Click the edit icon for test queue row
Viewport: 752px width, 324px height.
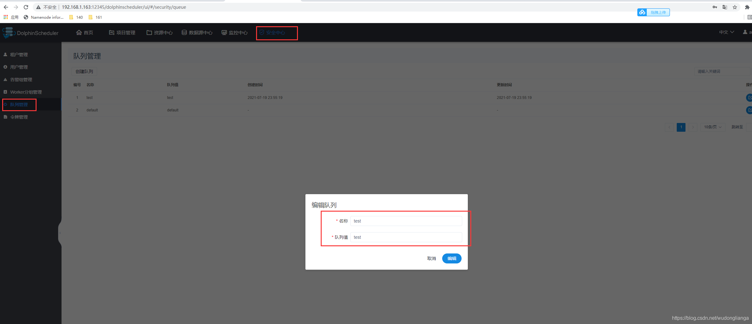click(749, 98)
